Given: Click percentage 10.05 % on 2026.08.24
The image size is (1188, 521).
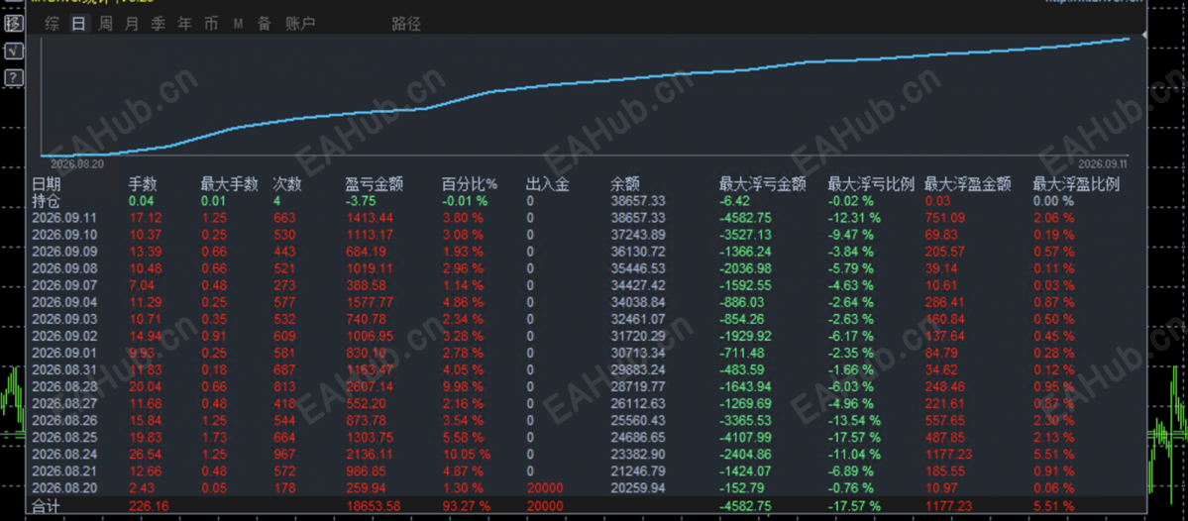Looking at the screenshot, I should [466, 453].
